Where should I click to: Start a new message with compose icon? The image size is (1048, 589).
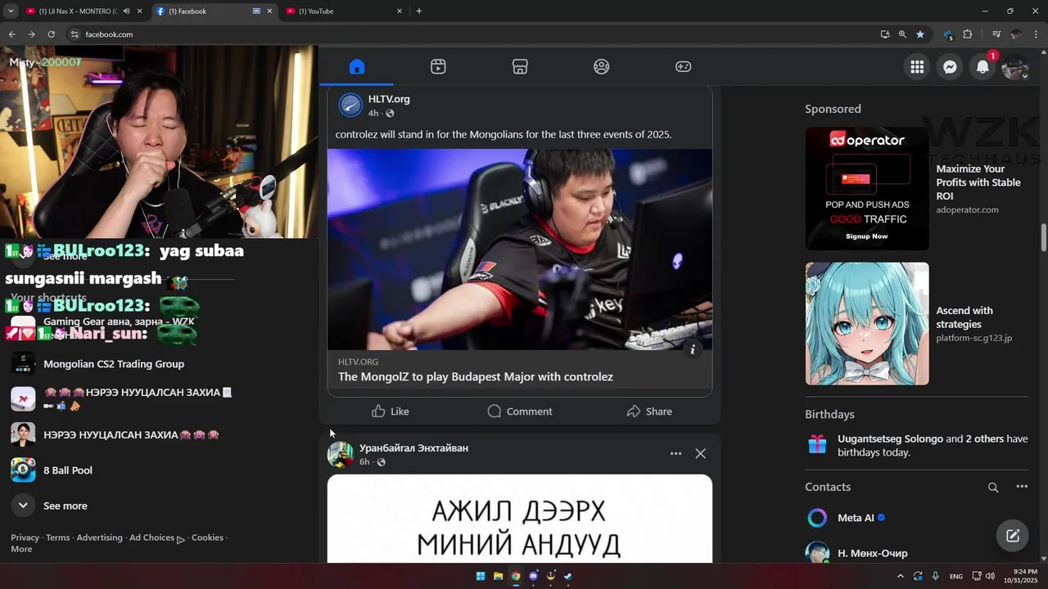[x=1013, y=536]
